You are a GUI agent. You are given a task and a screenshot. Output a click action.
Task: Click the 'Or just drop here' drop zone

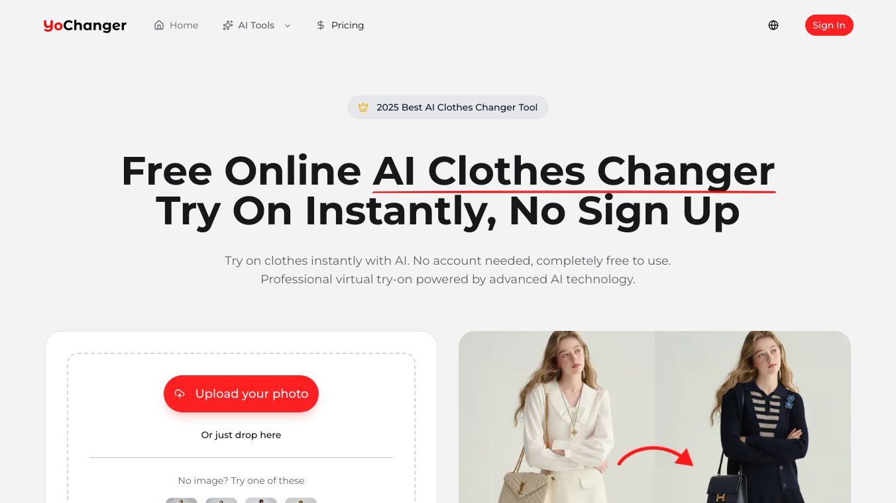(241, 435)
